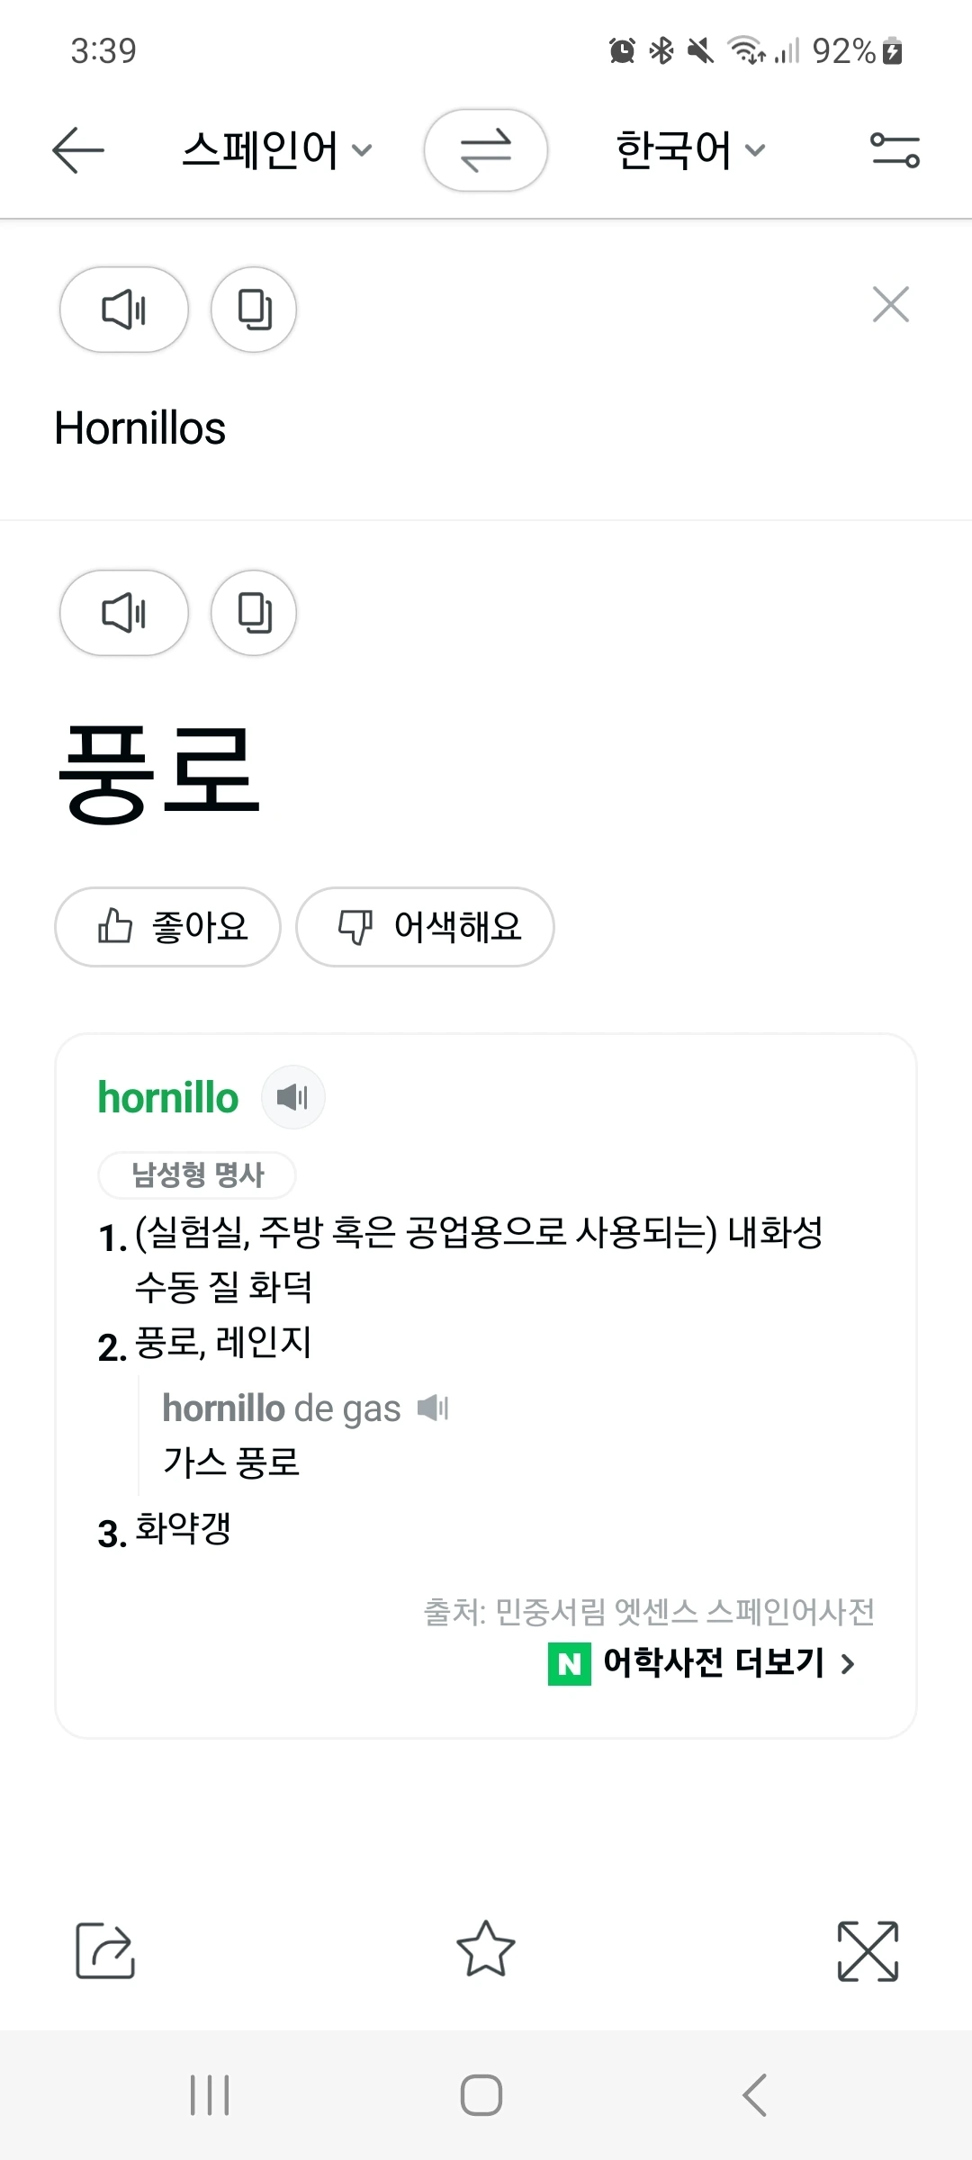This screenshot has width=972, height=2160.
Task: Copy the source text Hornillos
Action: (x=254, y=310)
